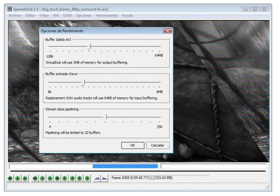This screenshot has height=196, width=280.
Task: Set the mark-out selection end
Action: click(x=104, y=178)
